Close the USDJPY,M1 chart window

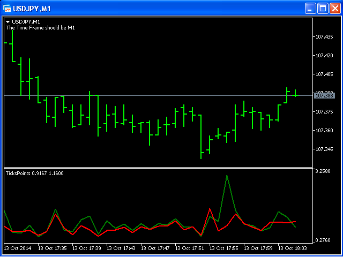click(x=335, y=8)
